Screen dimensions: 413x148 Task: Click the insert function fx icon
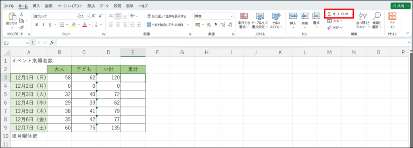click(52, 43)
